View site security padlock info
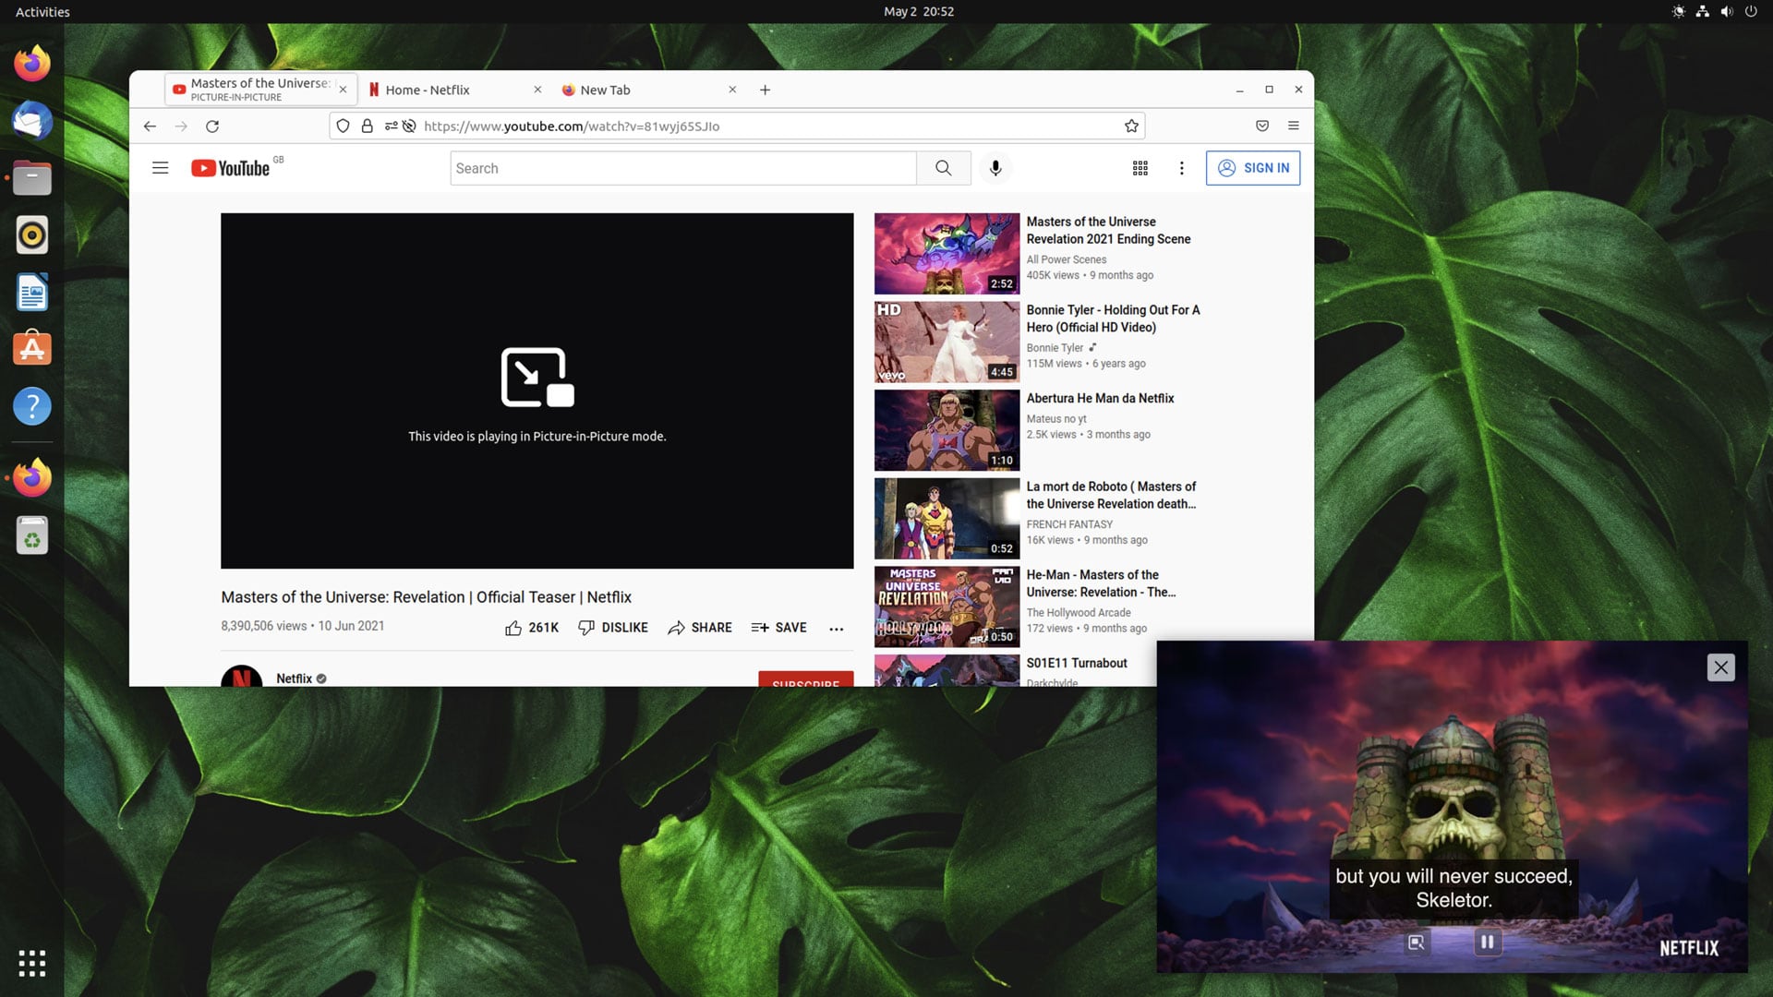The height and width of the screenshot is (997, 1773). (x=367, y=126)
